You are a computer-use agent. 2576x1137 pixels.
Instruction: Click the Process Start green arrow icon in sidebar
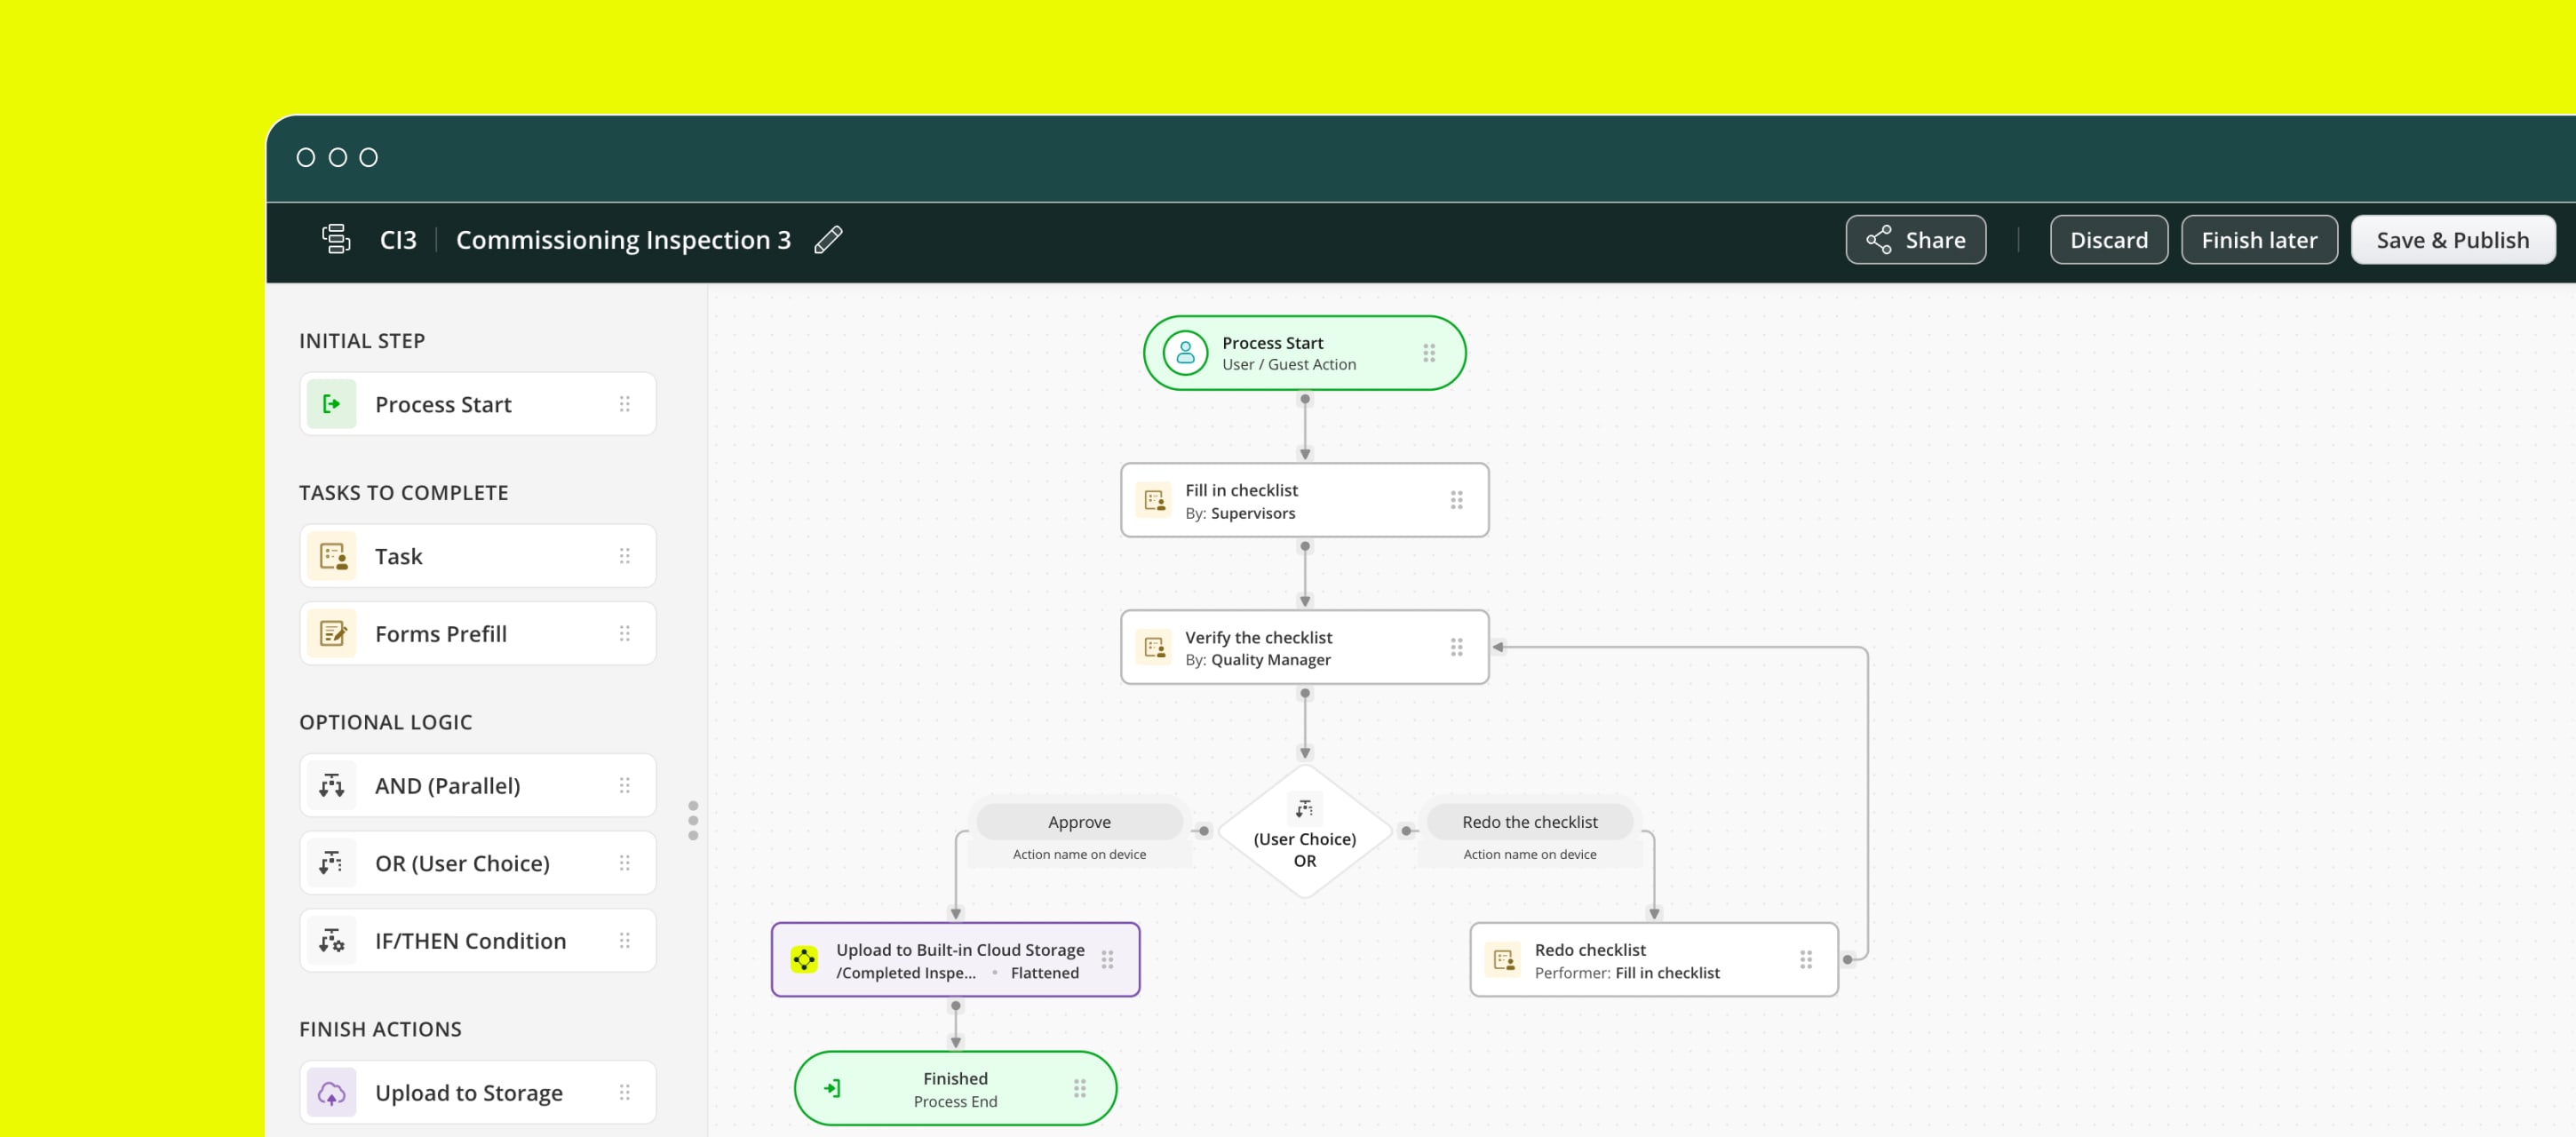332,404
